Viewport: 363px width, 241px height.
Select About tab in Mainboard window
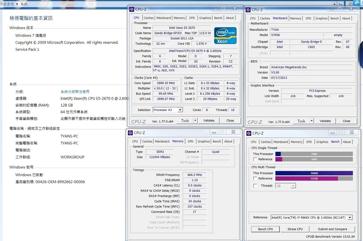click(x=346, y=18)
